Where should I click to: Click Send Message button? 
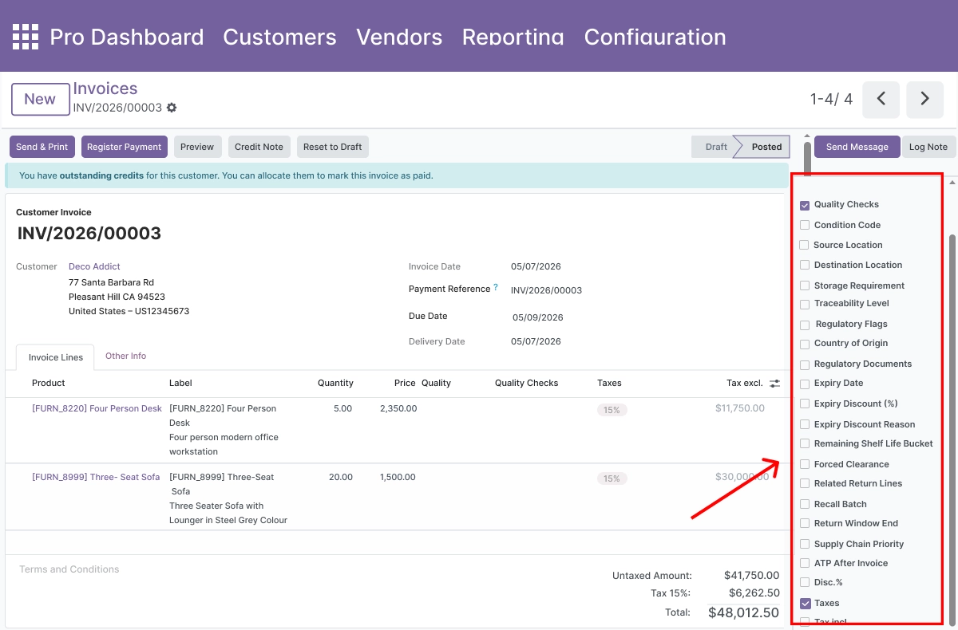(x=857, y=147)
